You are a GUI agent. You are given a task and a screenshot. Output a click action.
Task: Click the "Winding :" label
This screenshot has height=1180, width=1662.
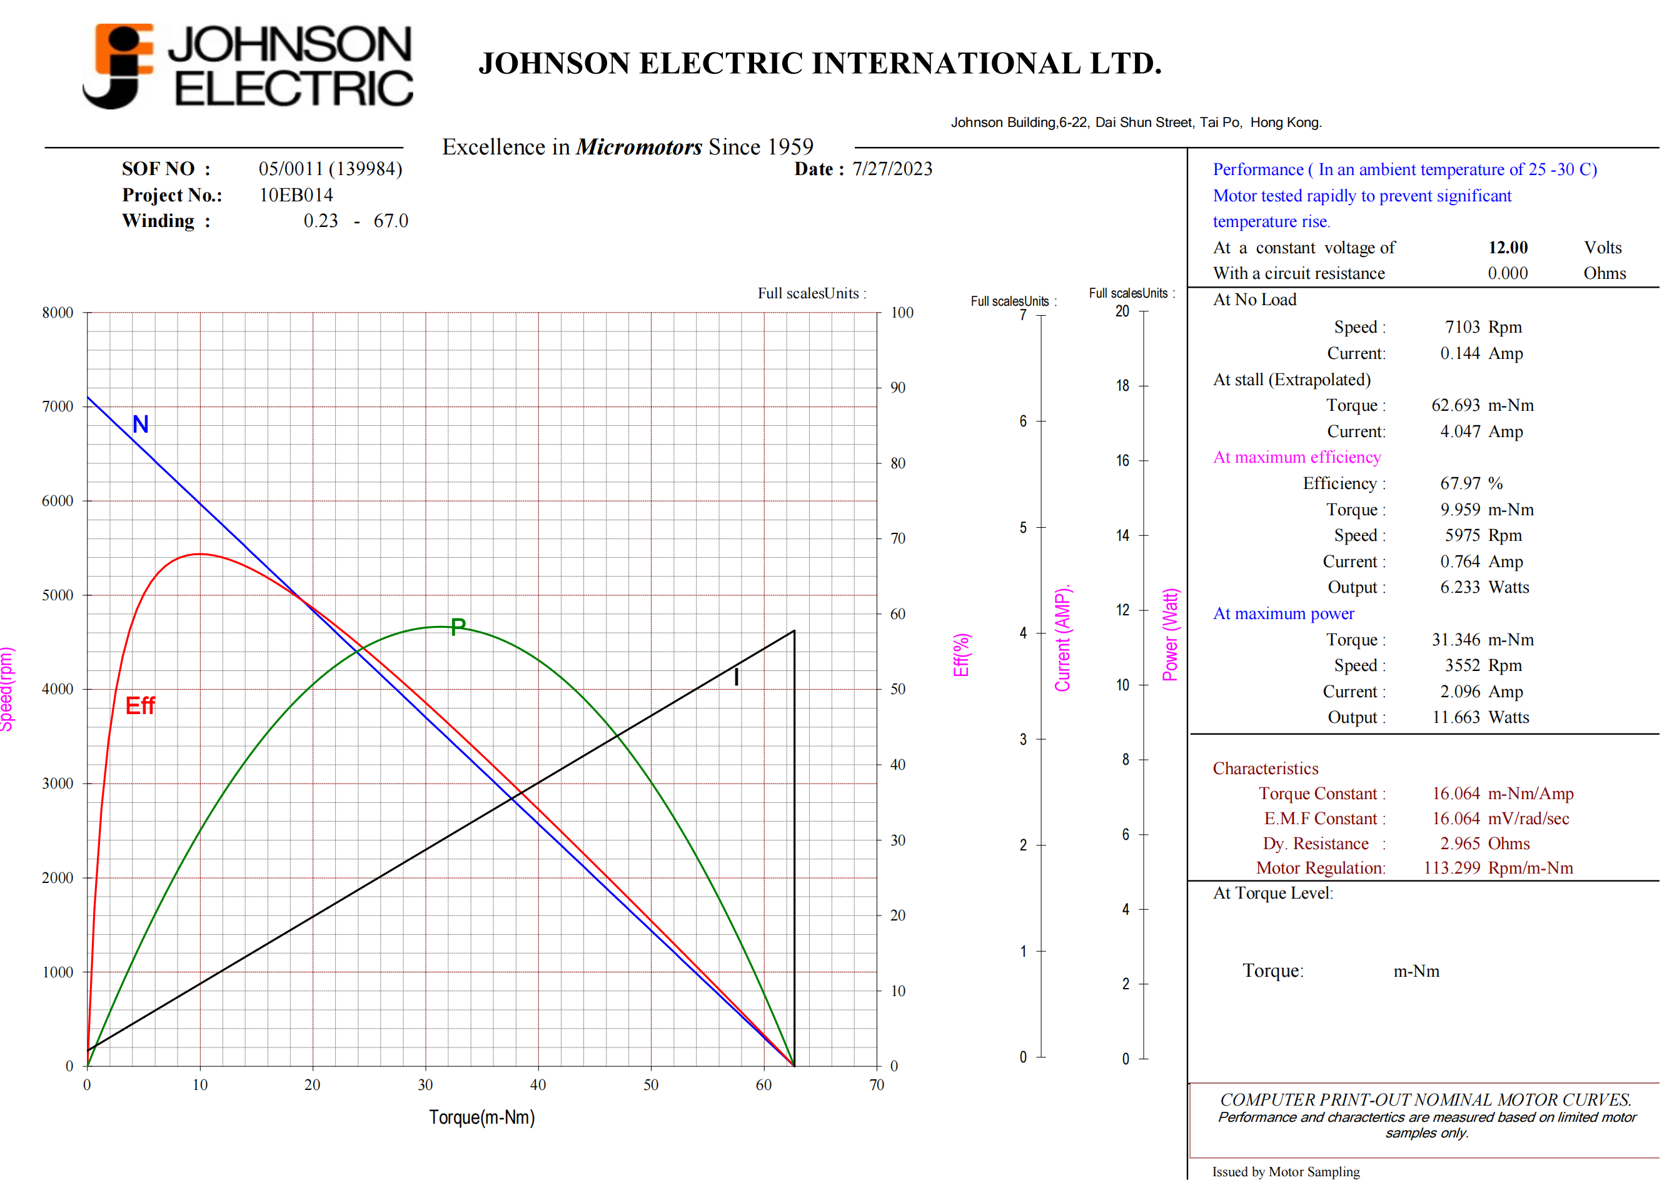click(x=166, y=221)
